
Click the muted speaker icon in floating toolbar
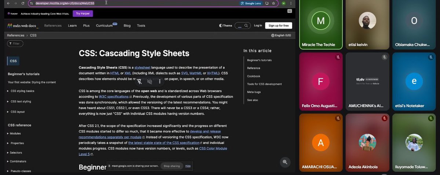(150, 82)
